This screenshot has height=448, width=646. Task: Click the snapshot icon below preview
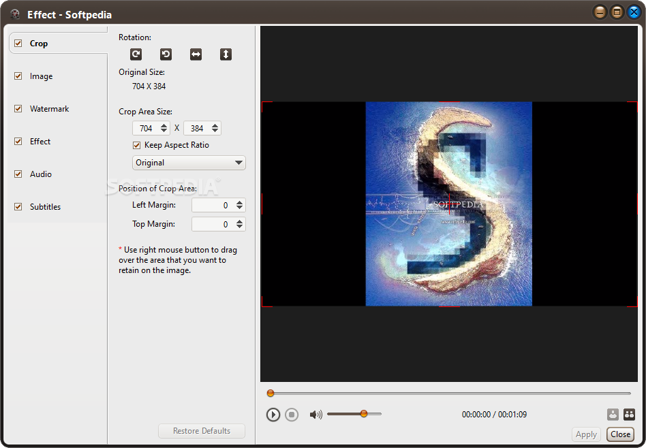(613, 414)
